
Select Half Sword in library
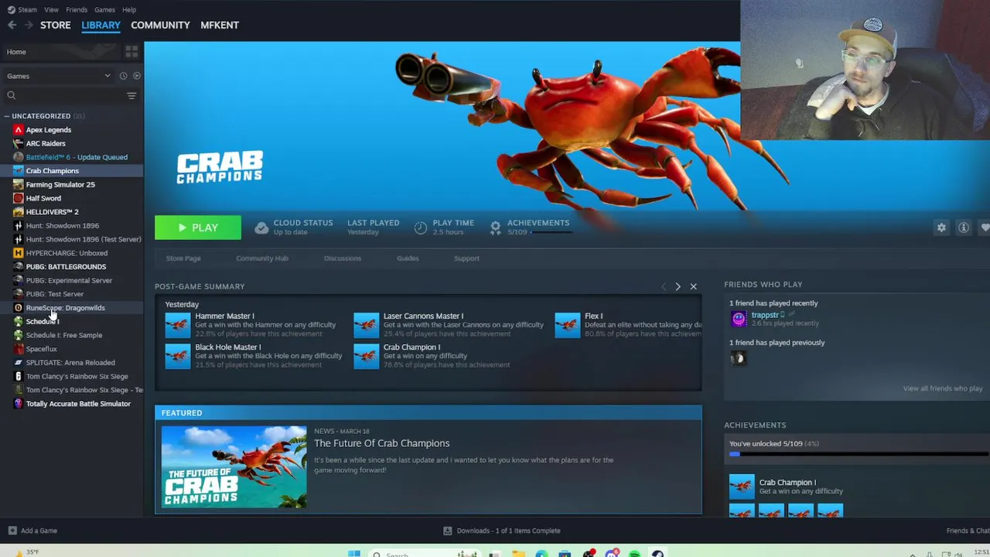point(43,198)
